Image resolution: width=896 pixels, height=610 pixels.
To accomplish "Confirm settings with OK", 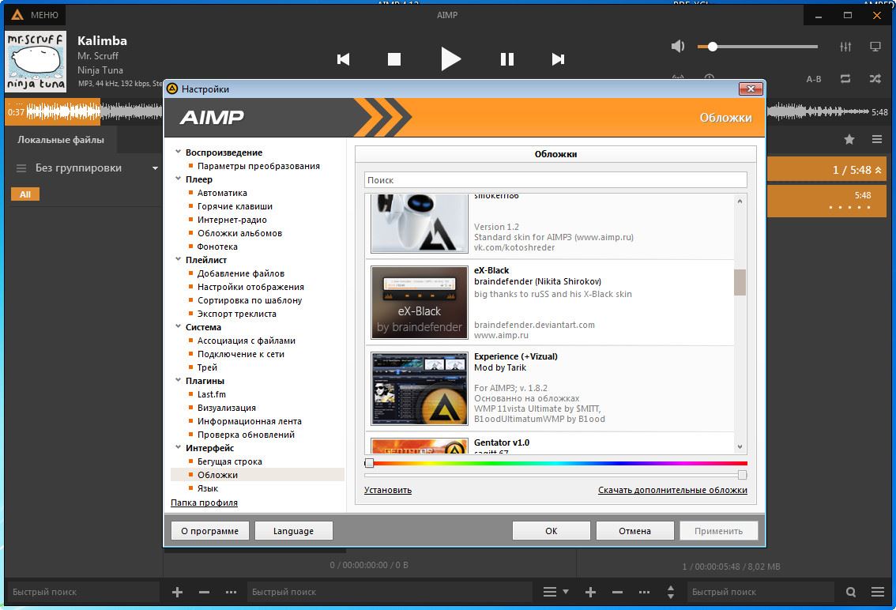I will 551,530.
